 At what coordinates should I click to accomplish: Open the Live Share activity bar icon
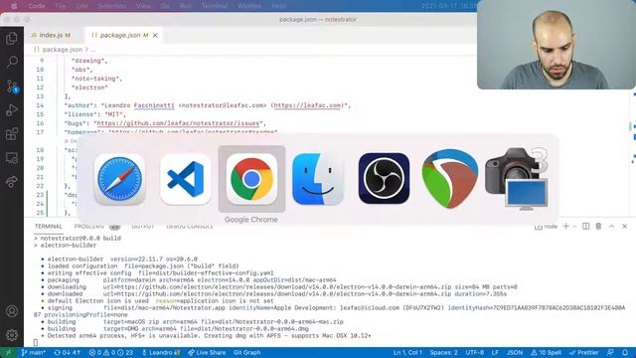pyautogui.click(x=12, y=181)
